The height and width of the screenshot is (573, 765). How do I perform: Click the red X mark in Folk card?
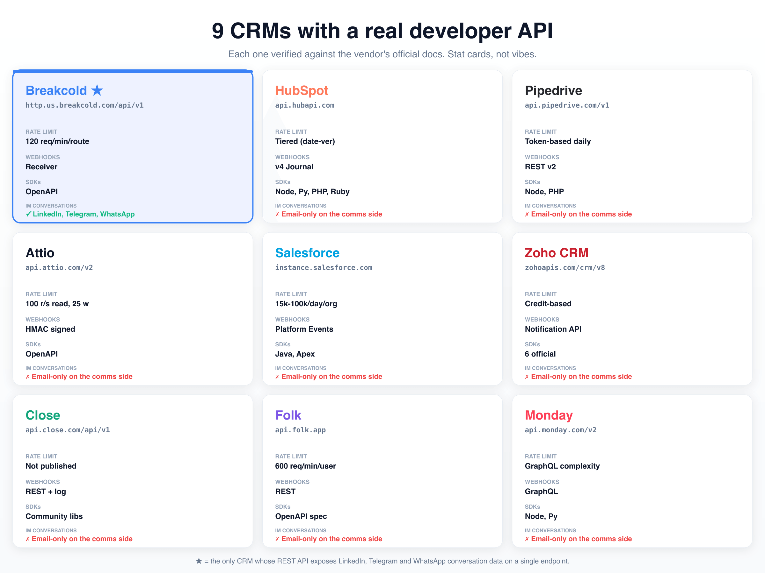tap(277, 539)
